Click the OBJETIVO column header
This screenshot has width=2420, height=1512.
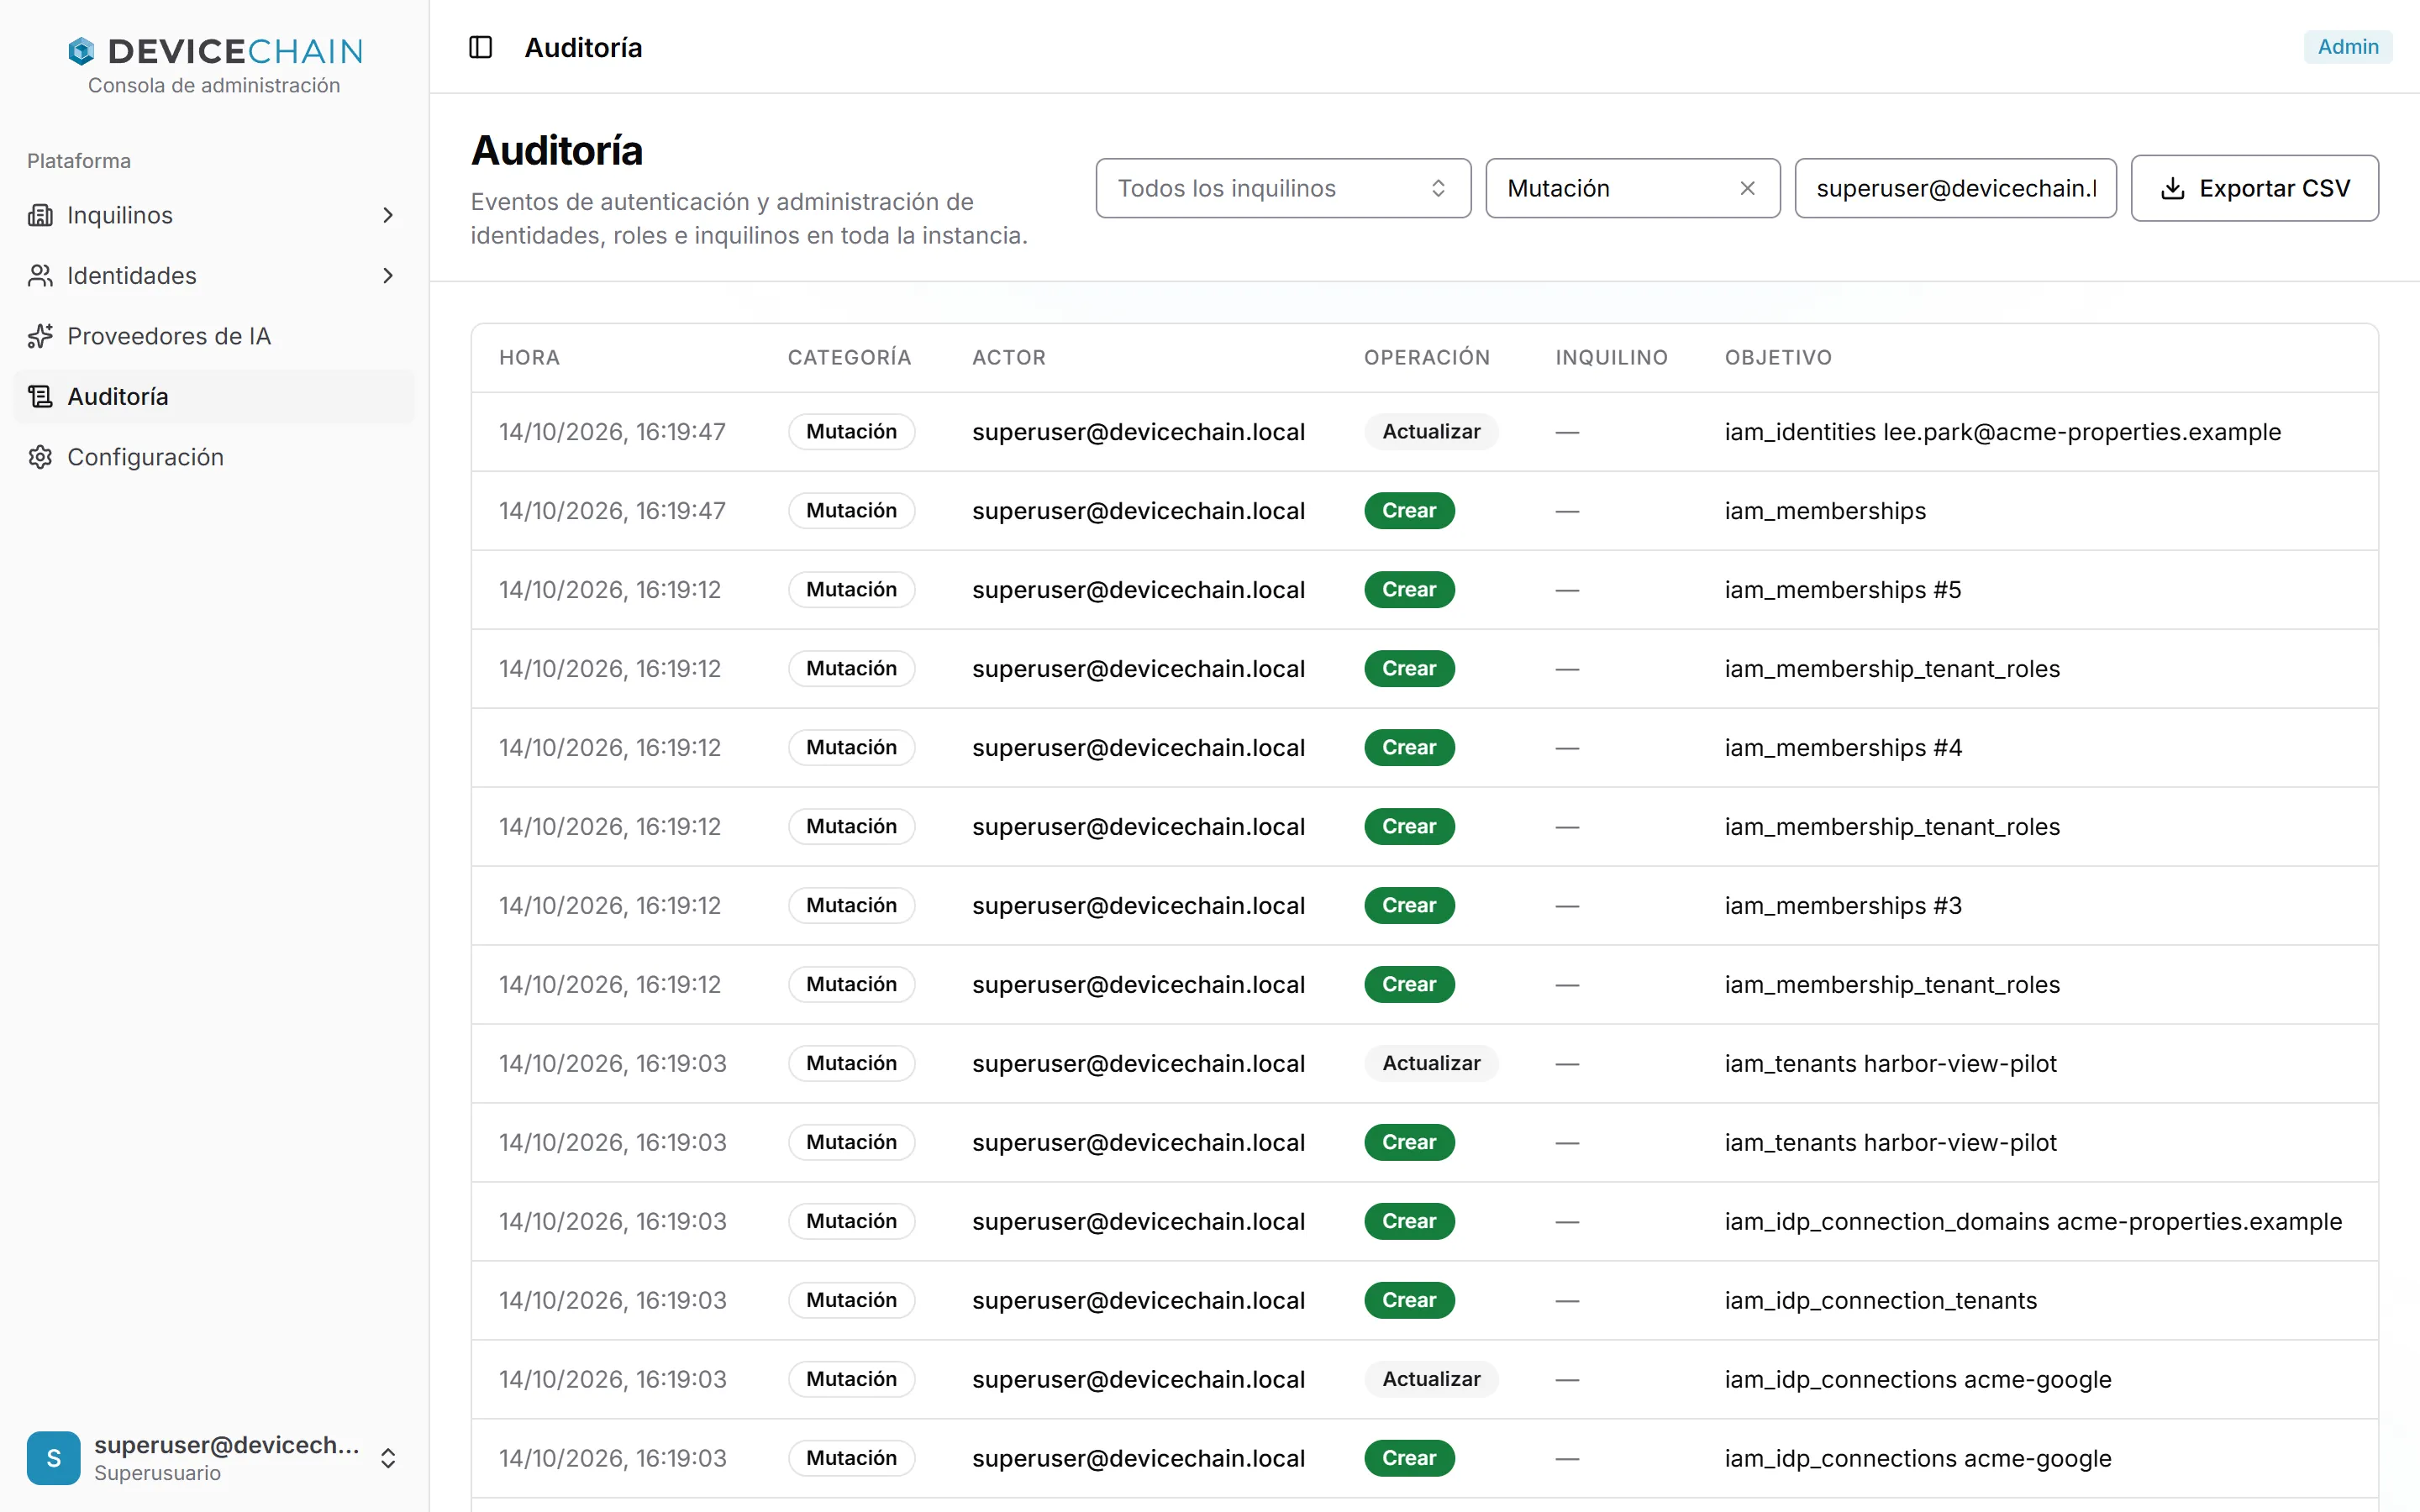pos(1778,357)
